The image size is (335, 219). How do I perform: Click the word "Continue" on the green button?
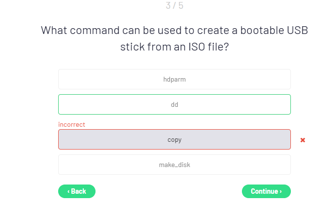(264, 191)
